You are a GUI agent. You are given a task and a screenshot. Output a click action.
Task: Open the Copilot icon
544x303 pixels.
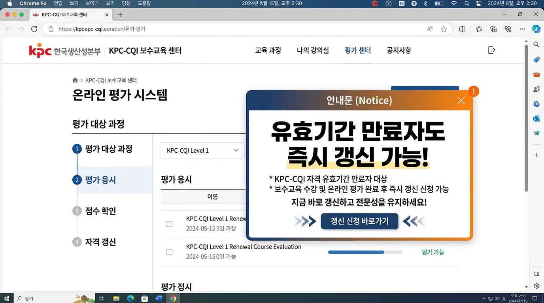(536, 29)
